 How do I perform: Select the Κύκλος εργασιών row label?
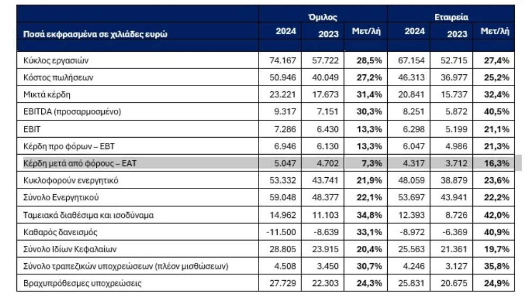(56, 61)
